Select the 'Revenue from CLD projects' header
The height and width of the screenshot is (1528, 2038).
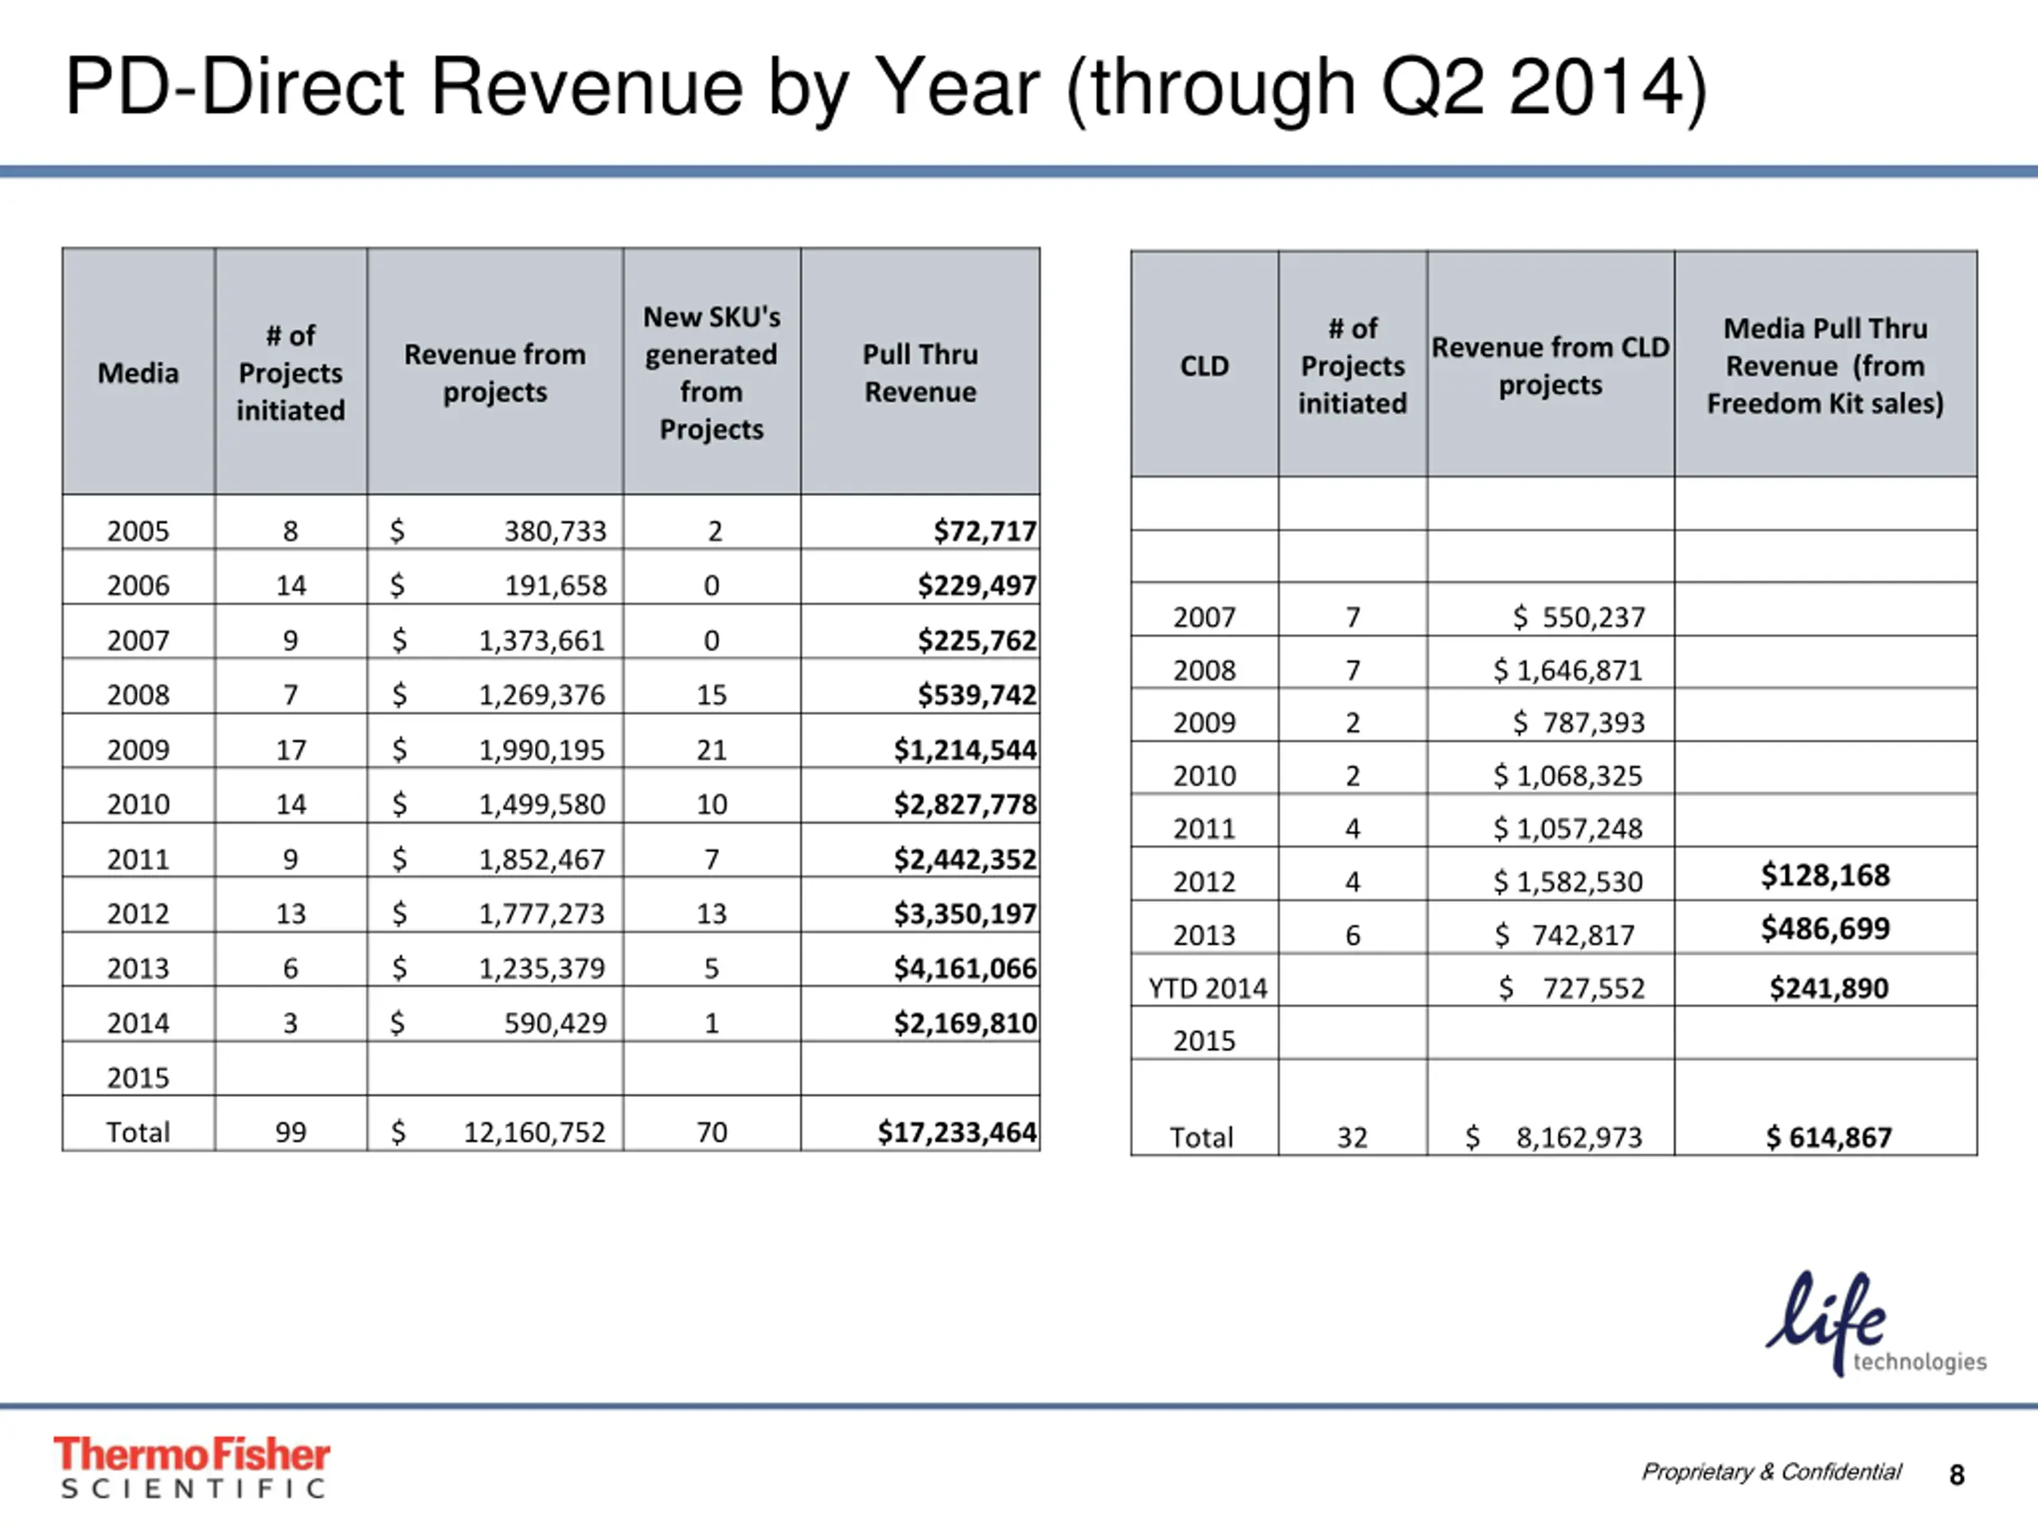pyautogui.click(x=1551, y=365)
